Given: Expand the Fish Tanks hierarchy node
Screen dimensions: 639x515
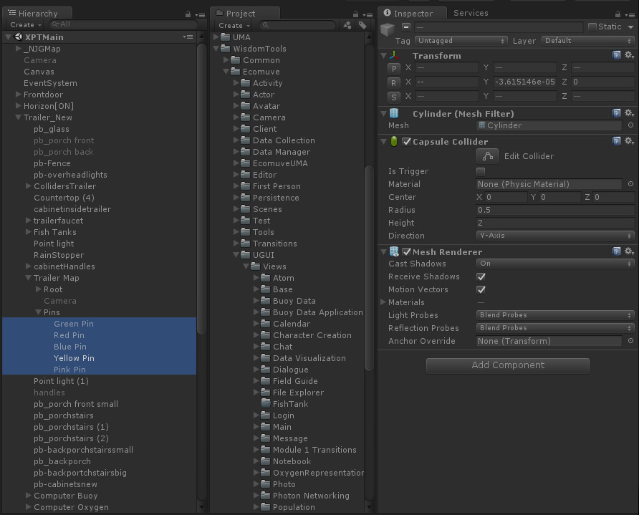Looking at the screenshot, I should tap(28, 232).
